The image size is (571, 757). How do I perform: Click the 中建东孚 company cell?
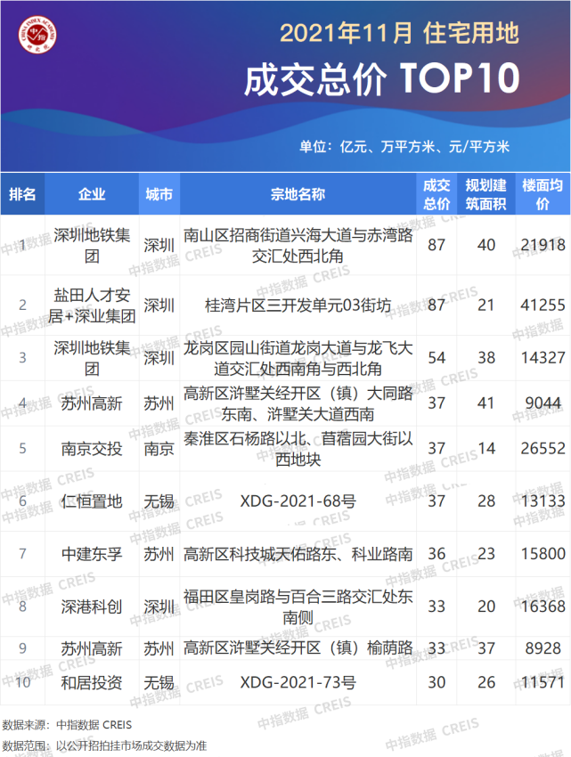92,554
